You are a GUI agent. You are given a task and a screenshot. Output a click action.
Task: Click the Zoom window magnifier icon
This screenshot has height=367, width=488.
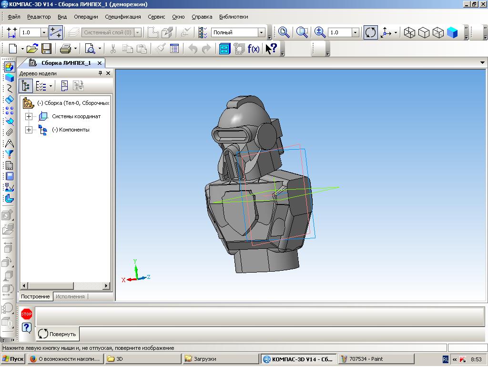[x=284, y=32]
